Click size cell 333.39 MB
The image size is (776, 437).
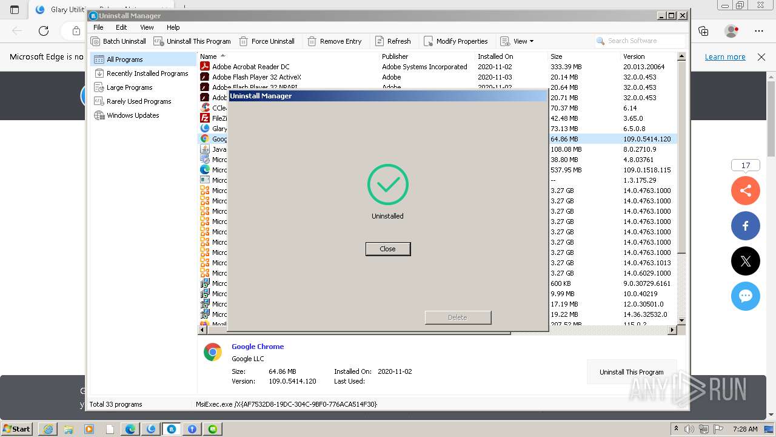point(566,67)
